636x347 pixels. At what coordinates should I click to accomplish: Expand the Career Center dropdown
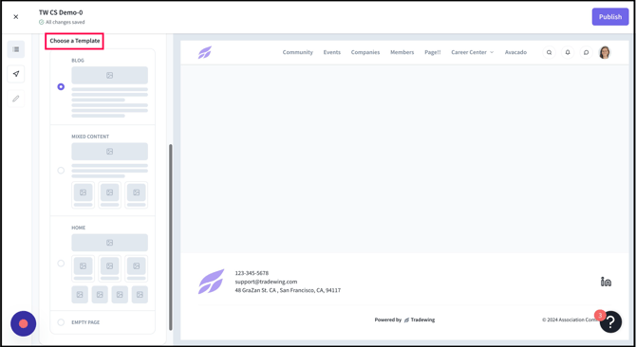click(473, 52)
